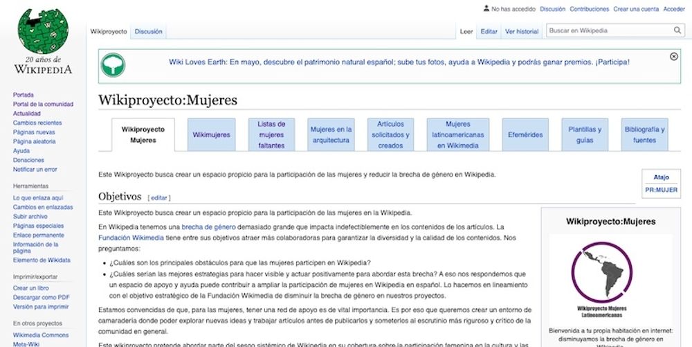This screenshot has width=692, height=347.
Task: Open the brecha de género link
Action: [x=209, y=227]
